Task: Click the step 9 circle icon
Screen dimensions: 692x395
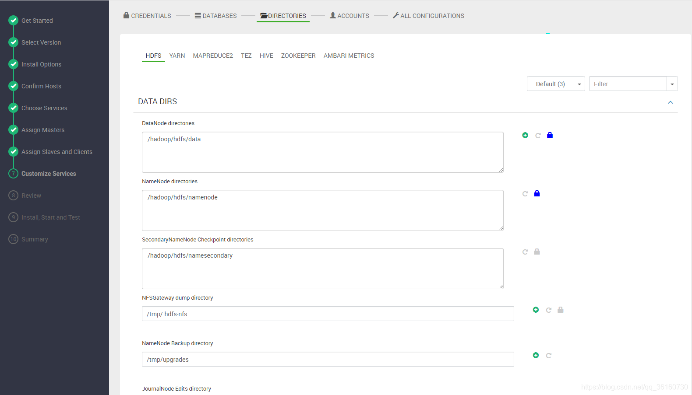Action: click(x=14, y=217)
